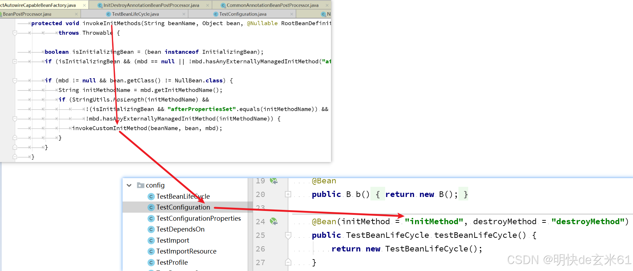Close the BeanPostProcessor.java tab

click(x=76, y=14)
